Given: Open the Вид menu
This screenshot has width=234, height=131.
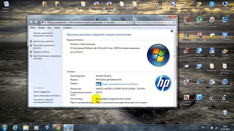Looking at the screenshot, I should pos(49,28).
